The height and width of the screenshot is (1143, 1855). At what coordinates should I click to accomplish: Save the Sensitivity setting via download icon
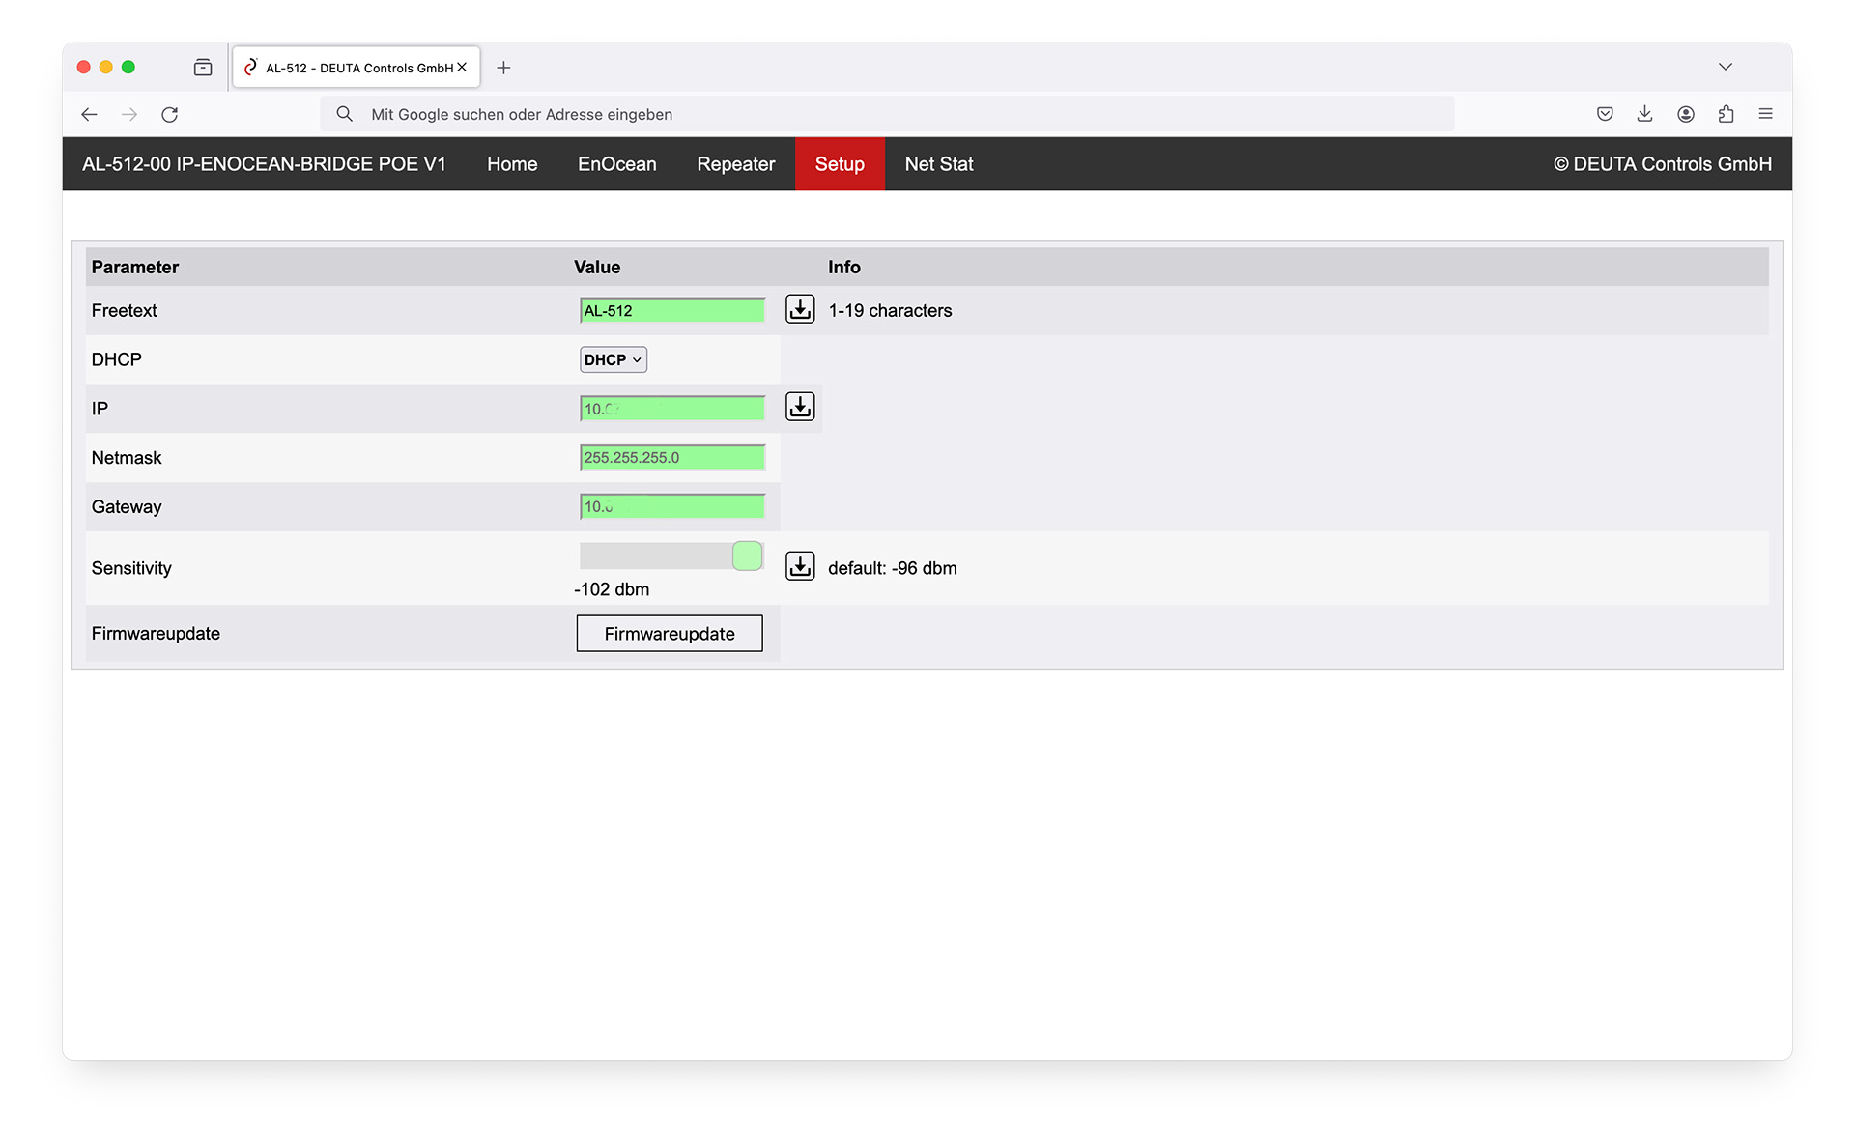(800, 566)
